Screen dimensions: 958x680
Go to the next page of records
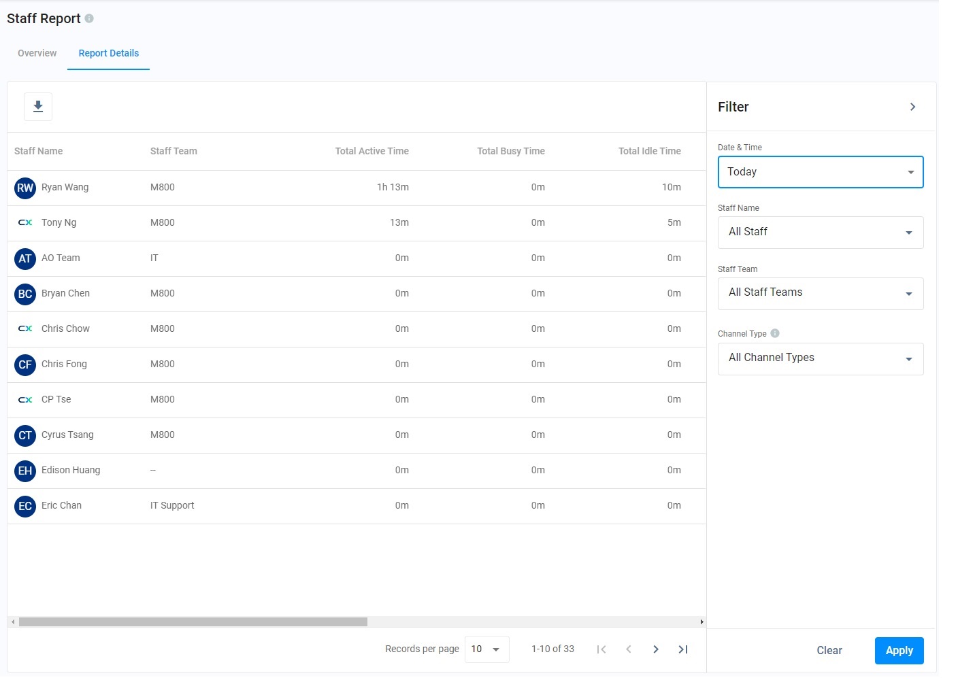tap(655, 649)
